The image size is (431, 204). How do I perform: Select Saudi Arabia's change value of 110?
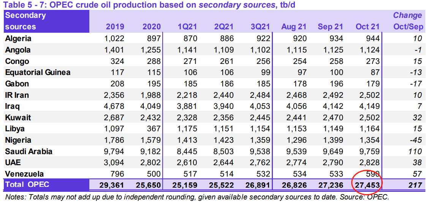point(414,151)
